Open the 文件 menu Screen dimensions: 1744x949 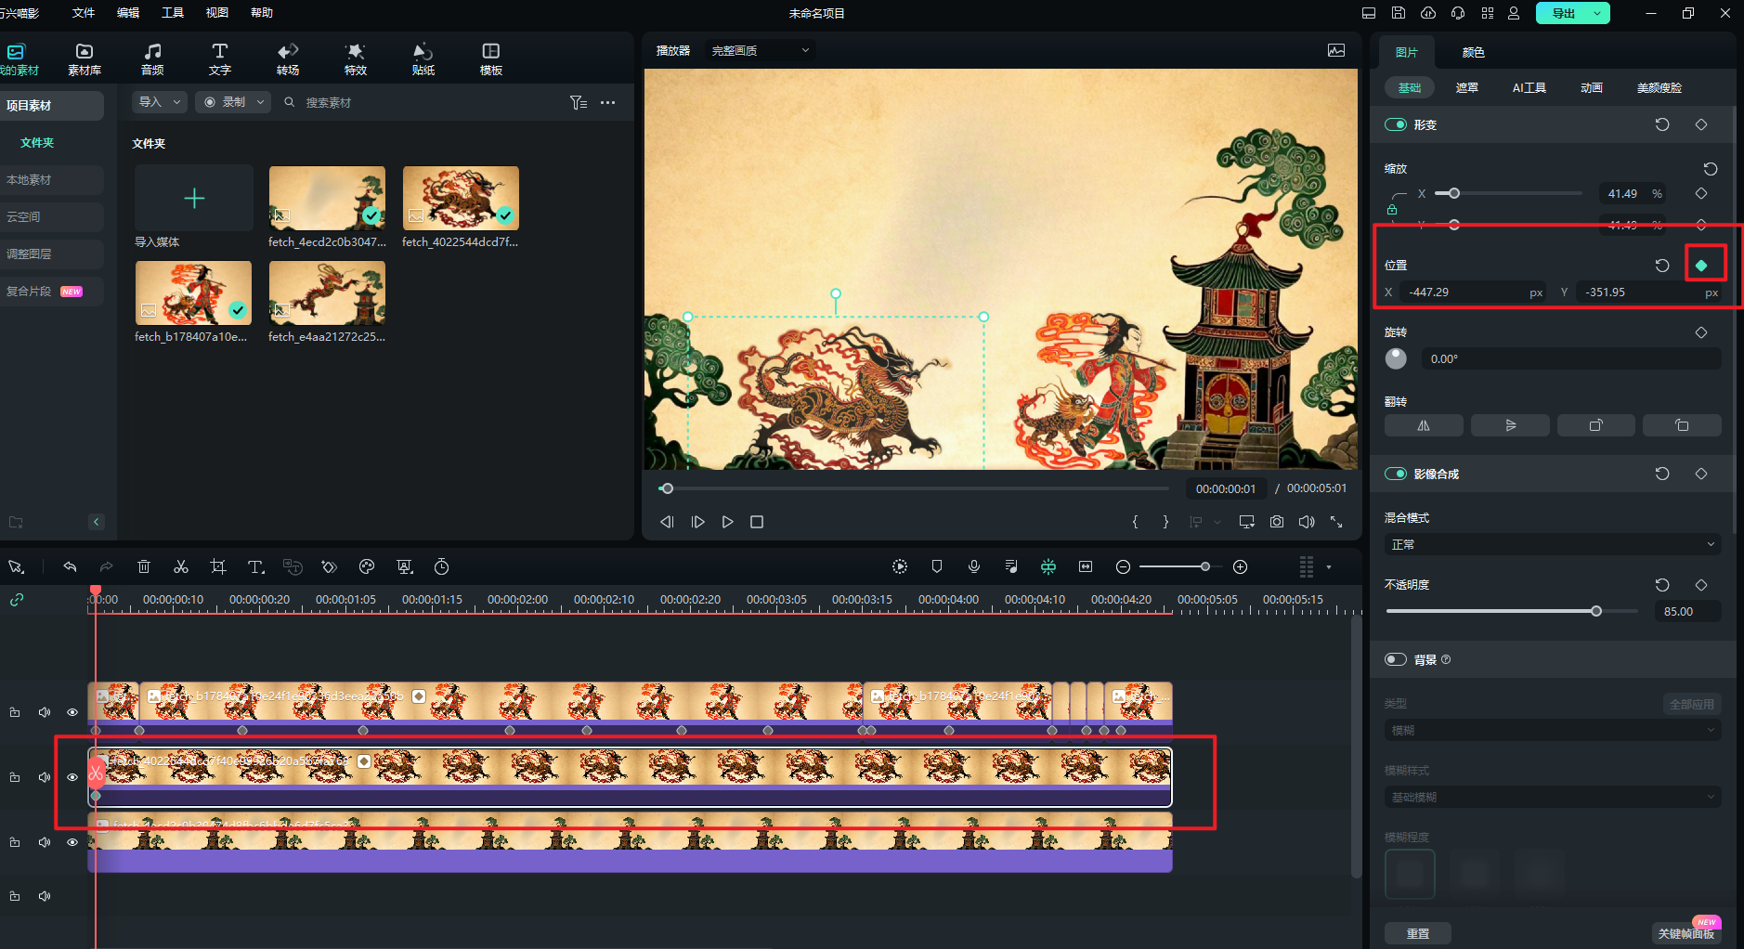coord(84,13)
